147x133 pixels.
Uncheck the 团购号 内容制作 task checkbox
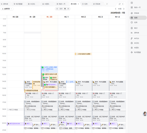tap(51, 78)
